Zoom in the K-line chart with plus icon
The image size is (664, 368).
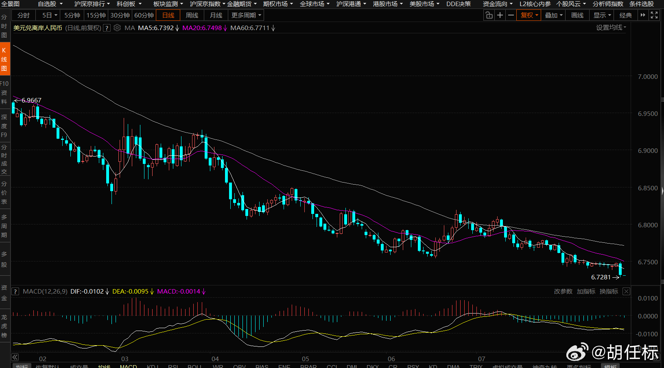pos(500,15)
